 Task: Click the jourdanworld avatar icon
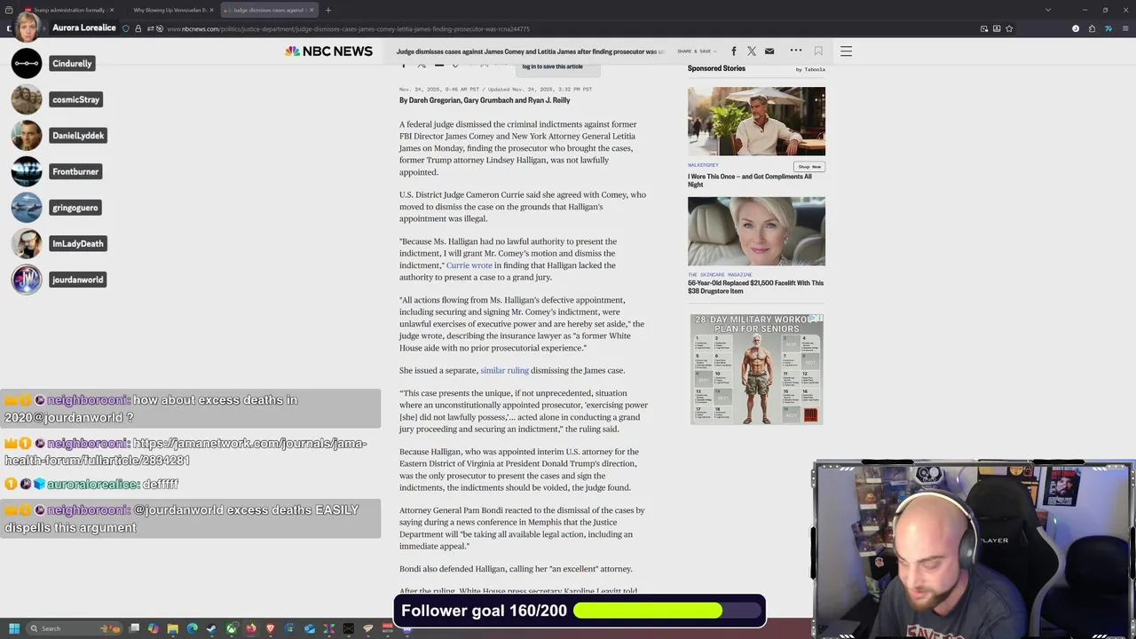tap(27, 280)
